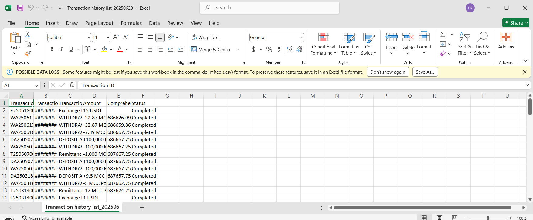Select column F header
This screenshot has width=533, height=220.
coord(143,96)
